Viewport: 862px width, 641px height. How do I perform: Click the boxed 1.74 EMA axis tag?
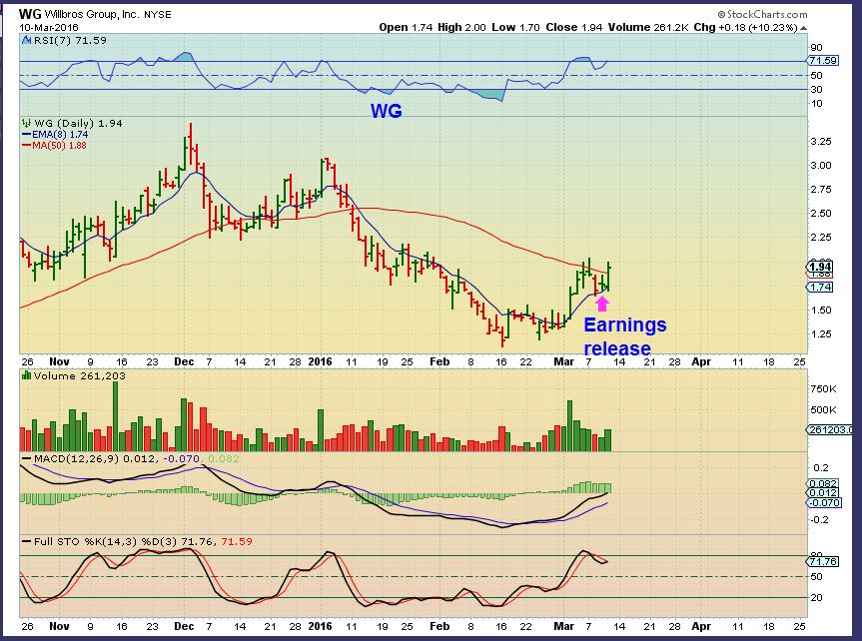[820, 287]
